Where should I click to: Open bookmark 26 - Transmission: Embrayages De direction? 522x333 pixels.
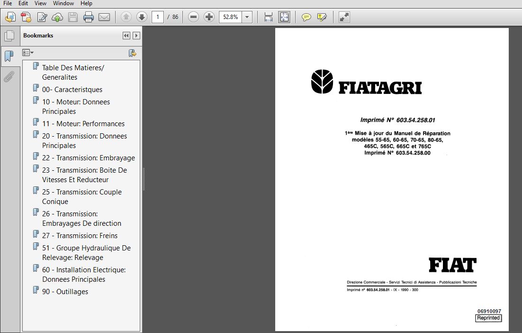81,219
